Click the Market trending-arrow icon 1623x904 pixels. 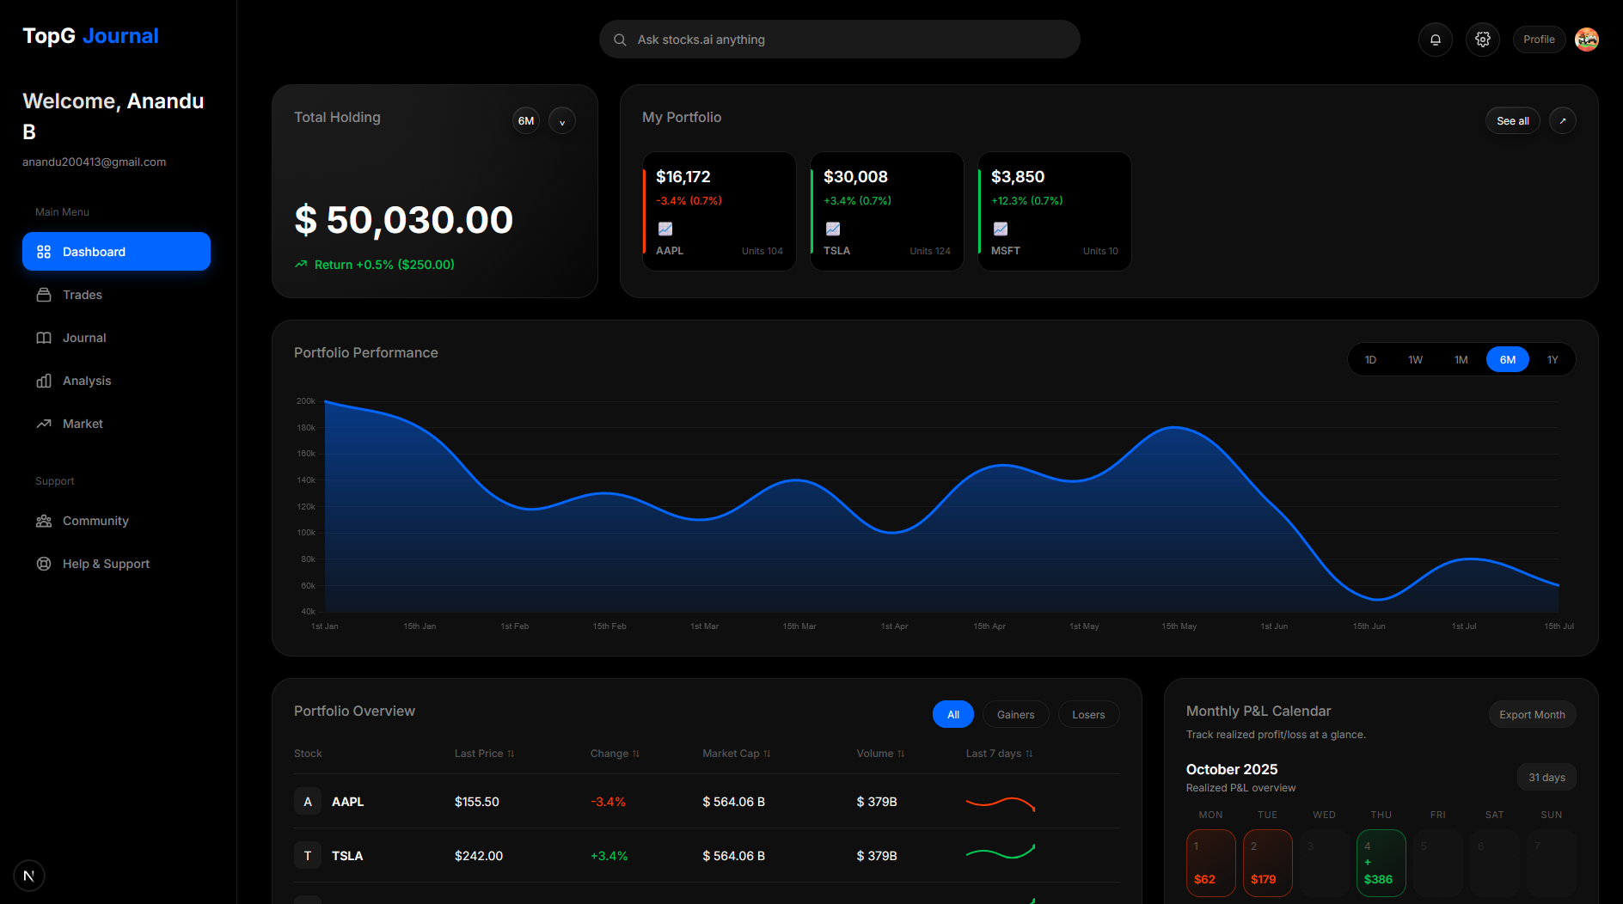pyautogui.click(x=45, y=423)
